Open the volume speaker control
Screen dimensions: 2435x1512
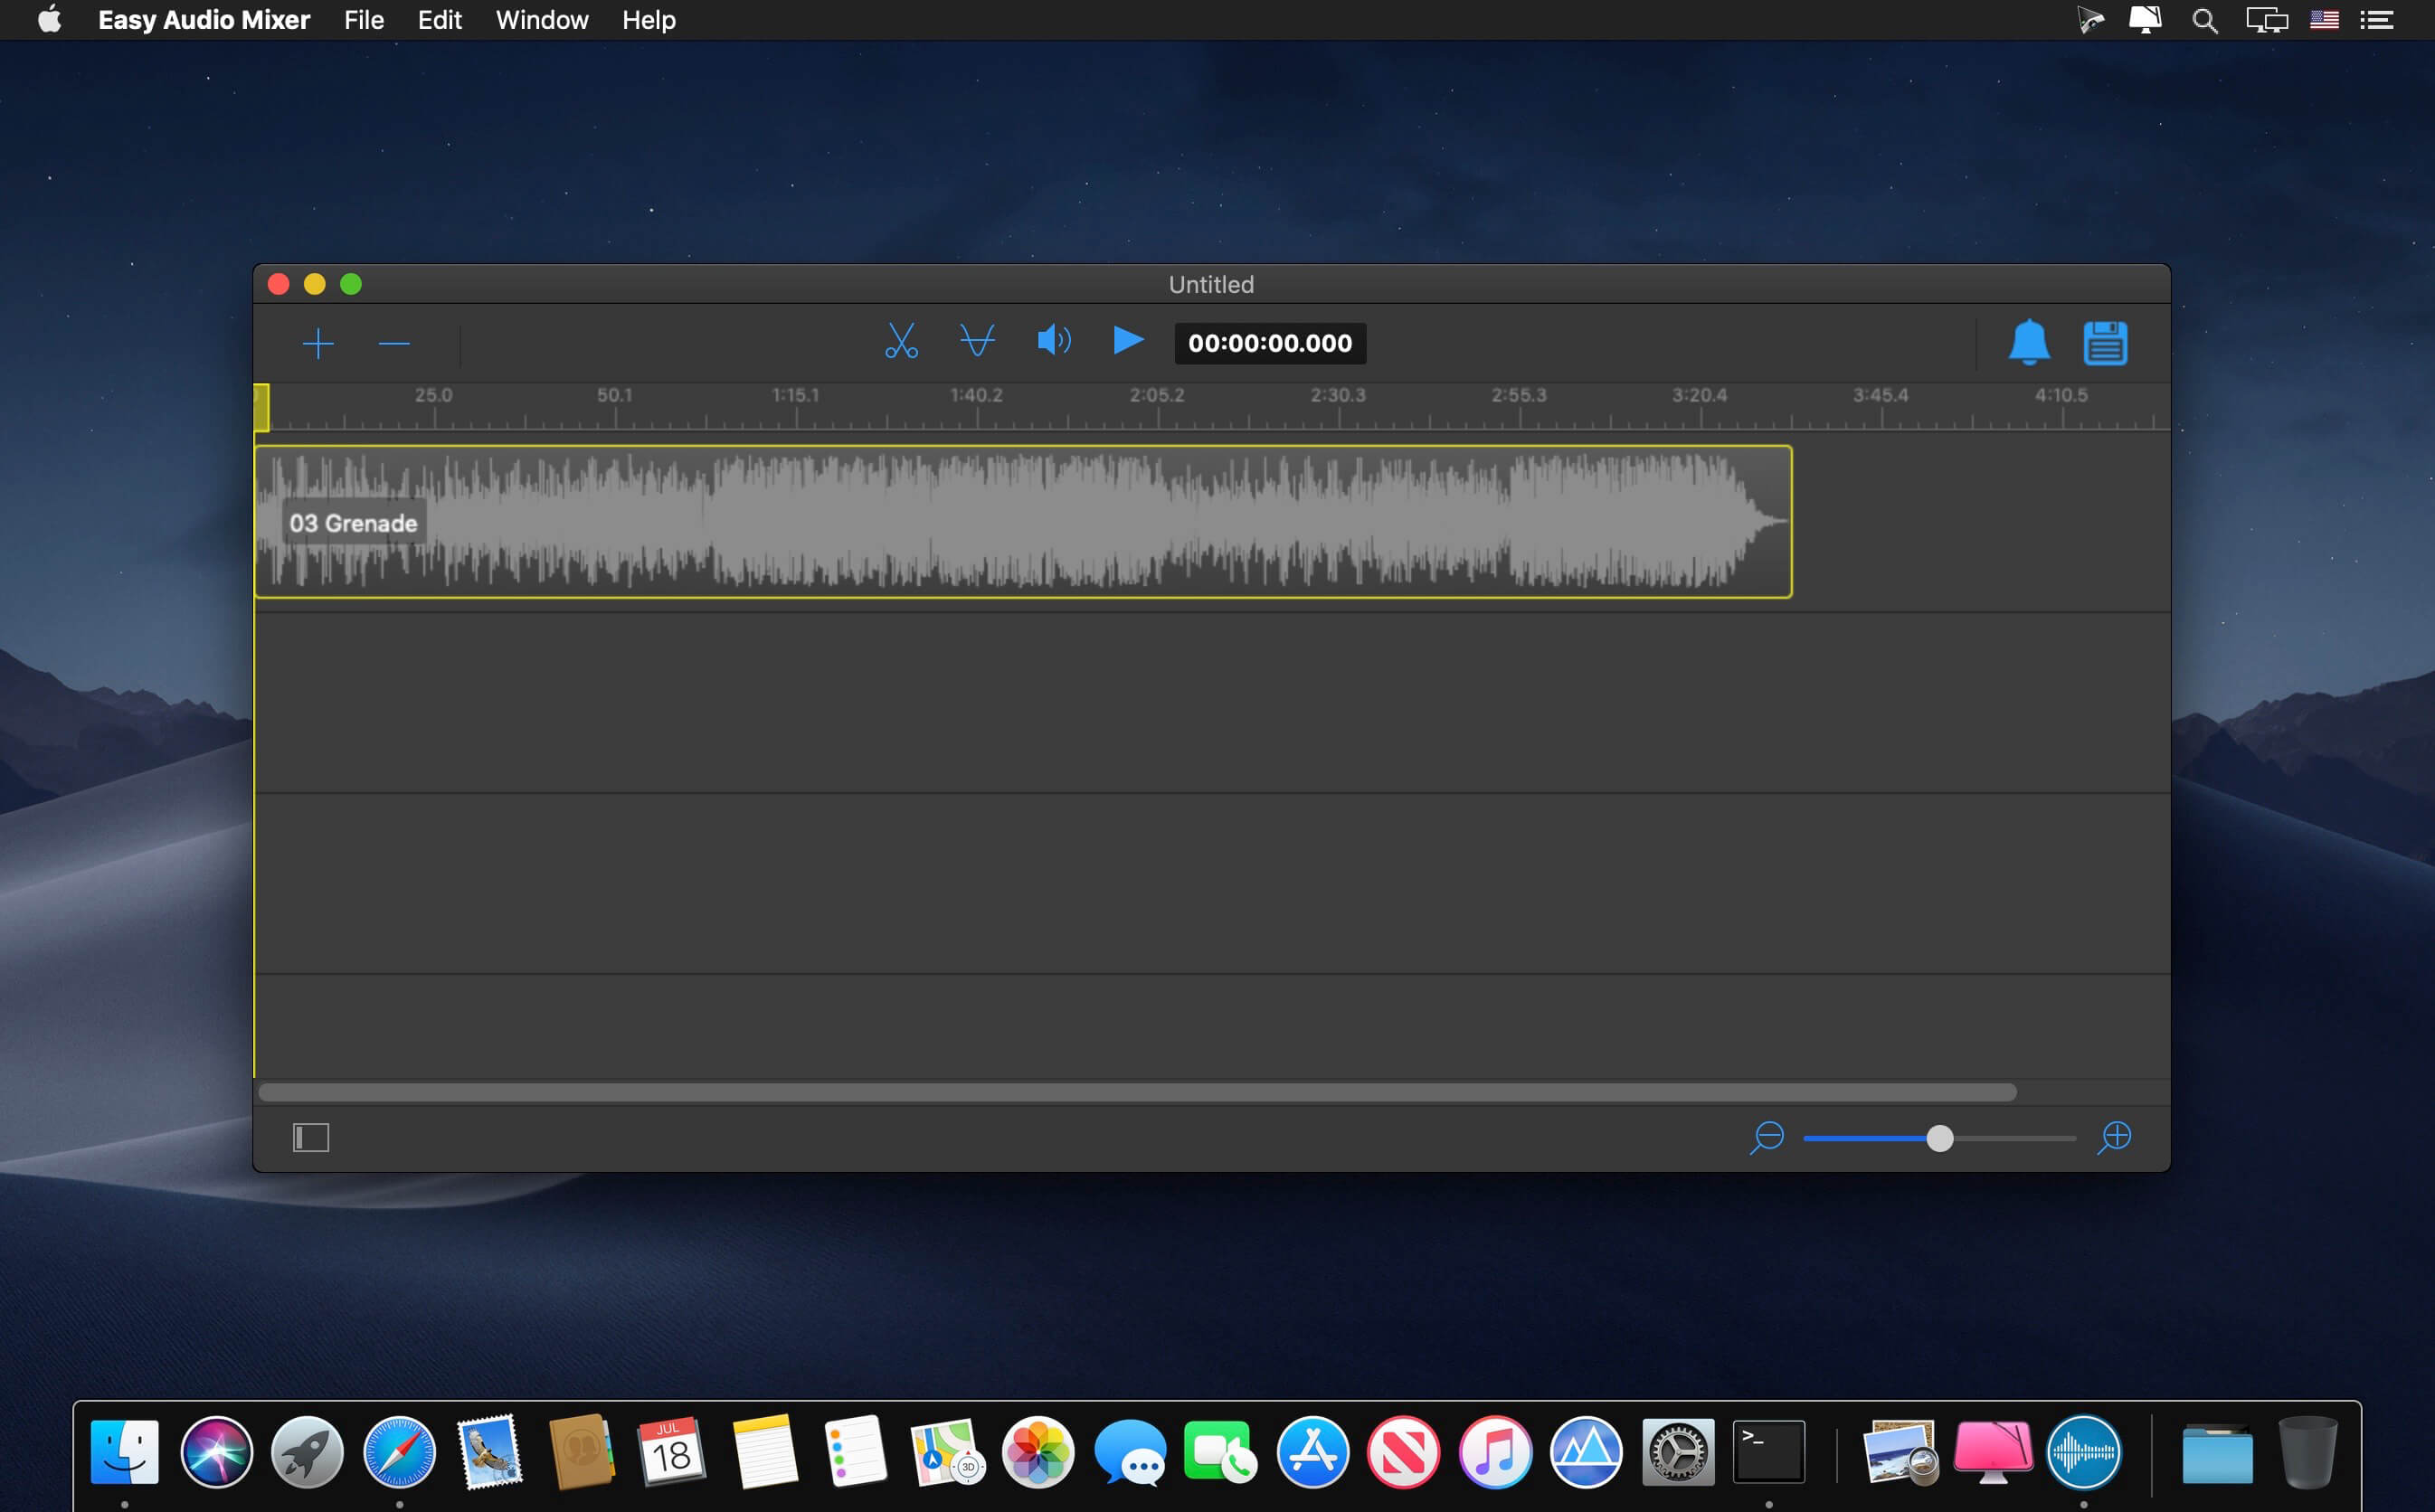[x=1053, y=342]
